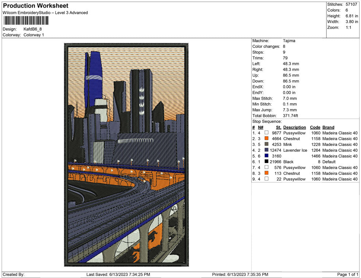Click the Stitches value '57107'
The height and width of the screenshot is (278, 361).
tap(351, 4)
